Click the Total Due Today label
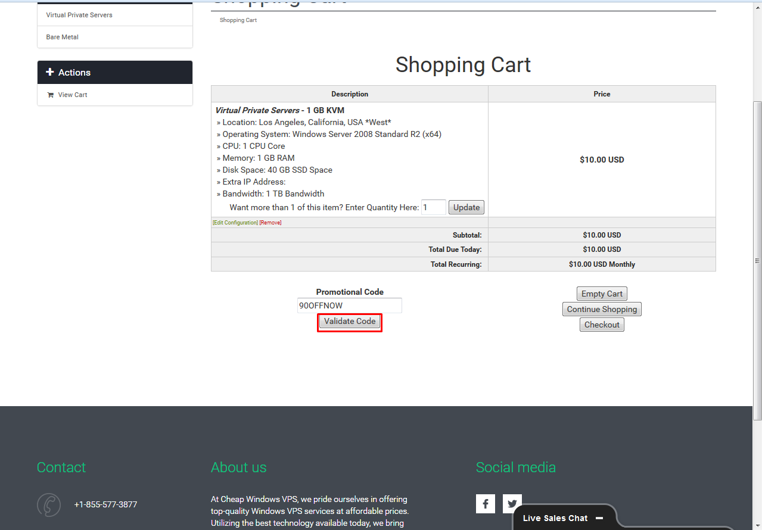 455,250
